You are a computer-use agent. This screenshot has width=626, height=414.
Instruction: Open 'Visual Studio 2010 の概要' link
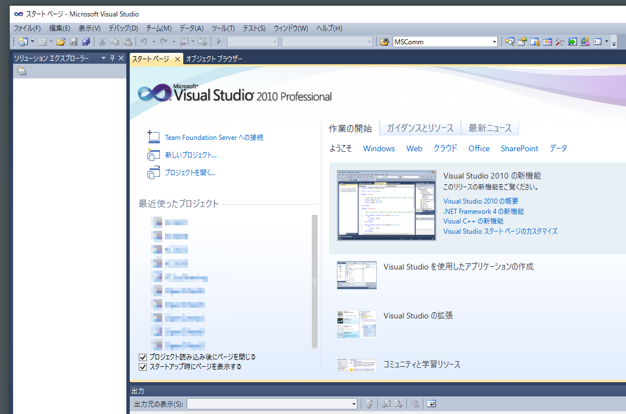[x=481, y=201]
